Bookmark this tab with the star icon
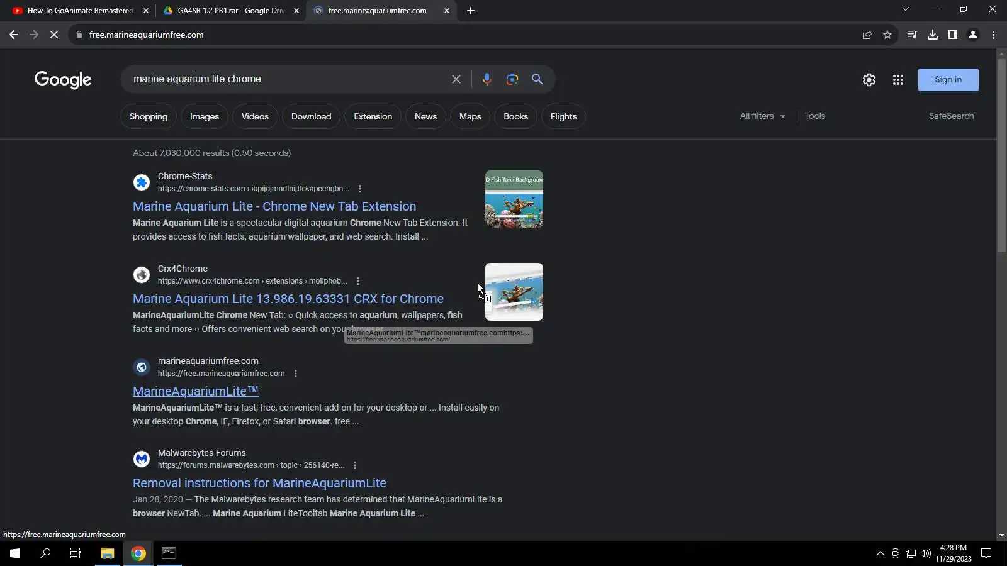Image resolution: width=1007 pixels, height=566 pixels. [x=887, y=35]
